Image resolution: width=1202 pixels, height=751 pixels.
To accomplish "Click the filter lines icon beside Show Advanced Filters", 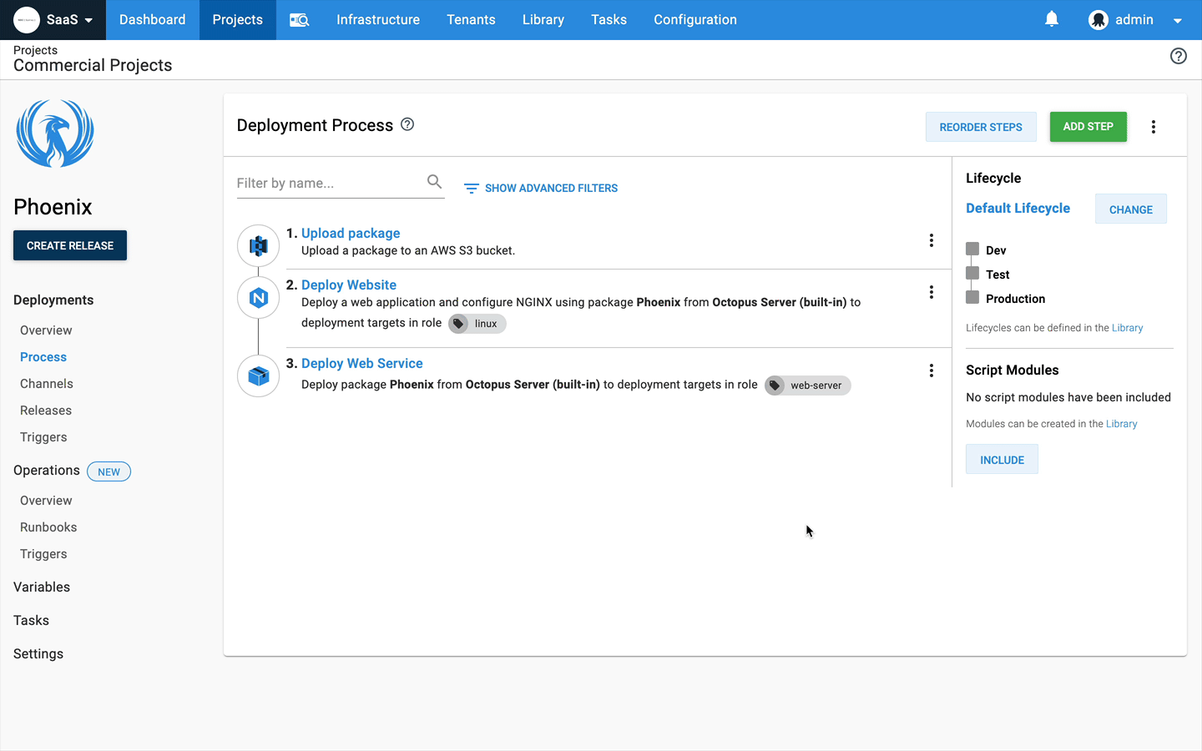I will (471, 189).
